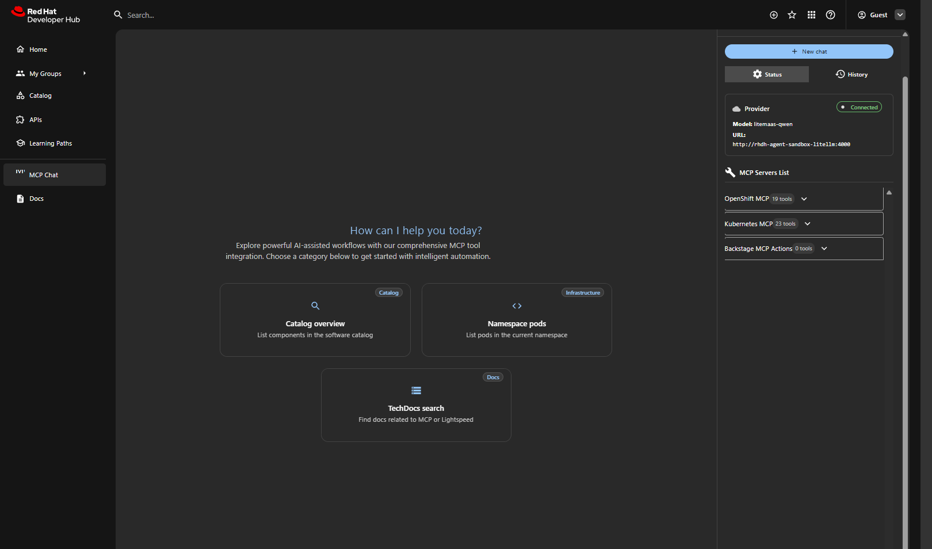The height and width of the screenshot is (549, 932).
Task: Open the application launcher grid icon
Action: pos(811,15)
